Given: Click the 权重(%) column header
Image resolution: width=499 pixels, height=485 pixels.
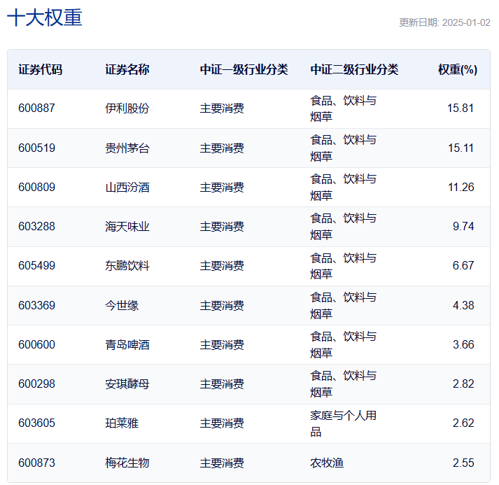Looking at the screenshot, I should tap(458, 69).
